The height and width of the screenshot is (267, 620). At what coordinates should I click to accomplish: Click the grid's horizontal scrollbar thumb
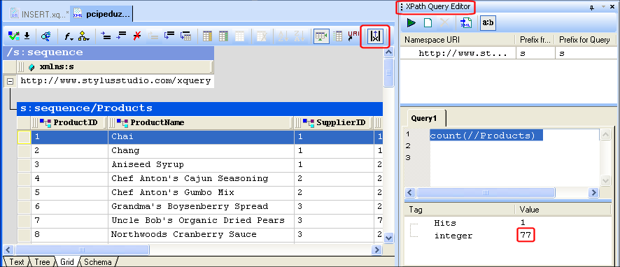[x=82, y=250]
